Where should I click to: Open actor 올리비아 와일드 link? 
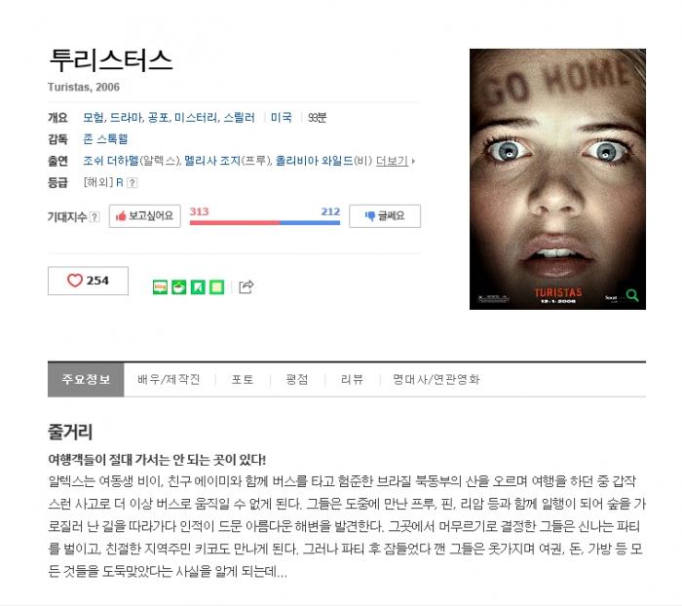[314, 161]
